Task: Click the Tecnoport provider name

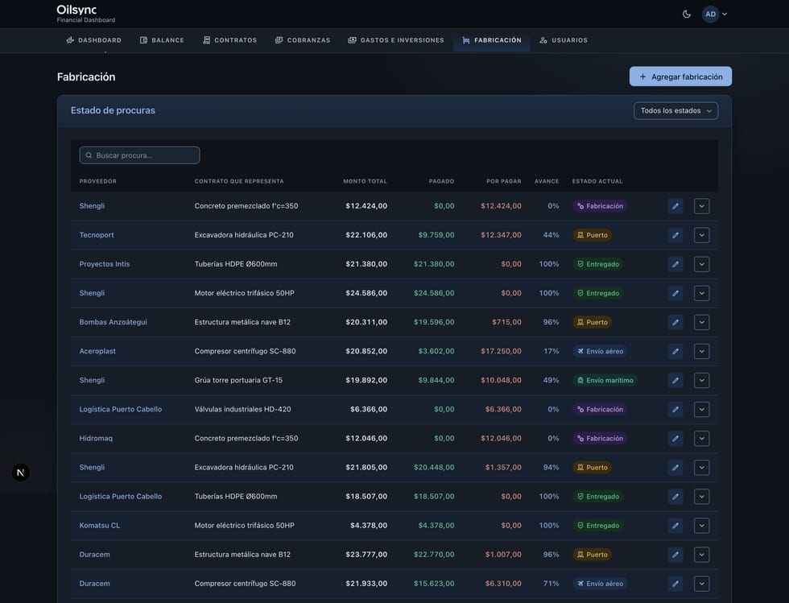Action: [97, 235]
